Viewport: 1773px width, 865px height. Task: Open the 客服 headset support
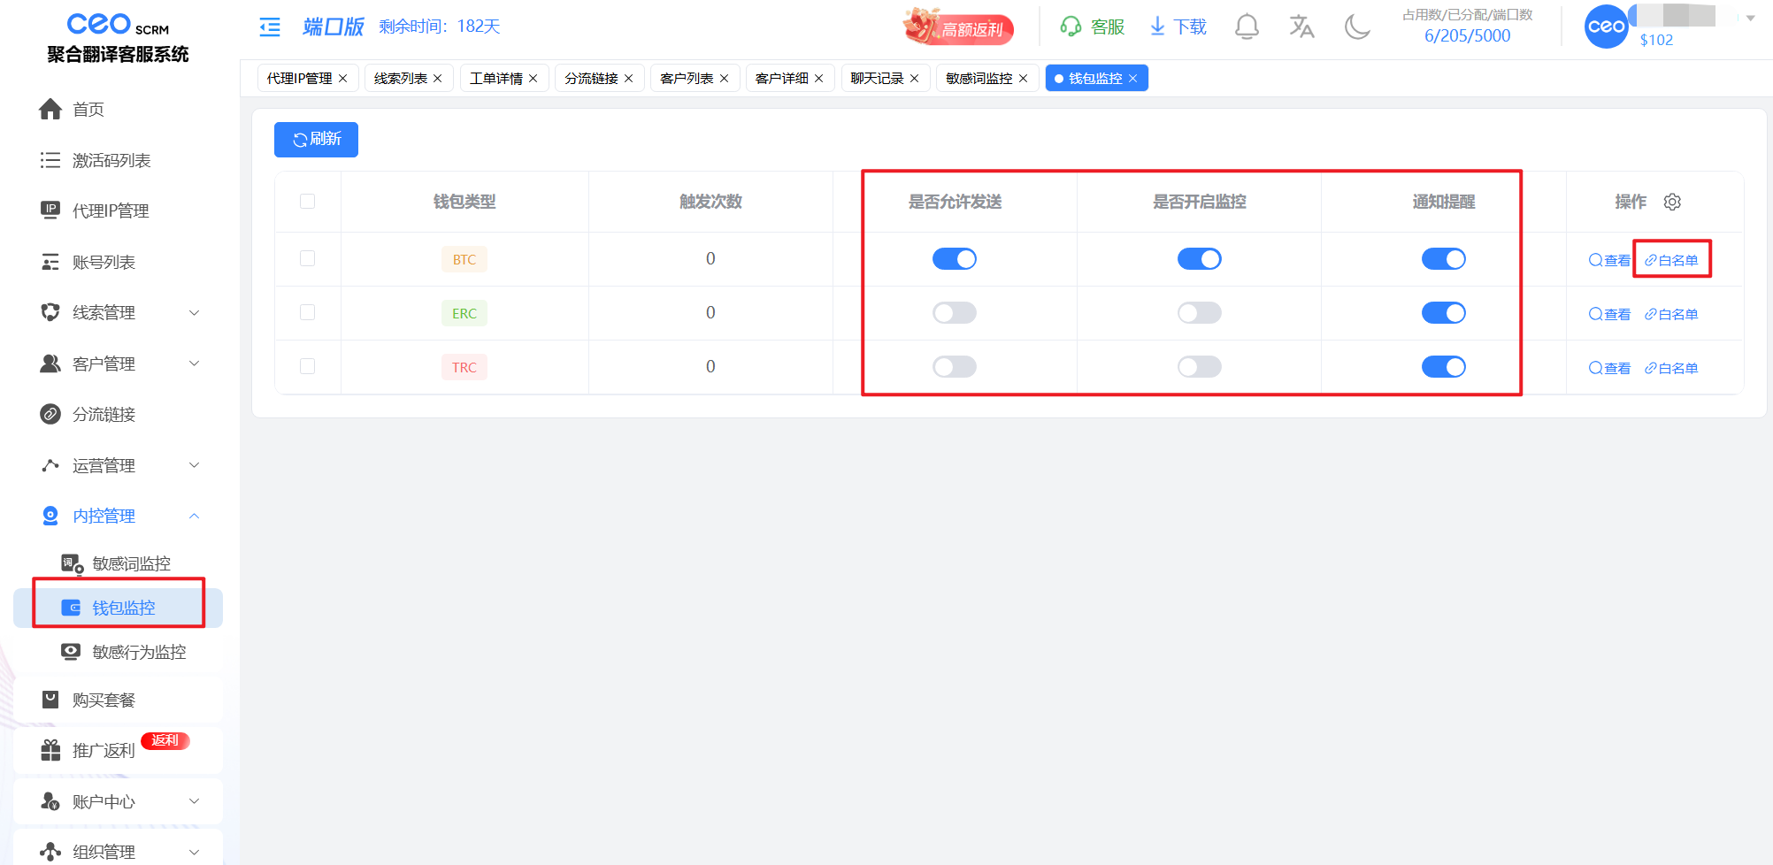1092,27
